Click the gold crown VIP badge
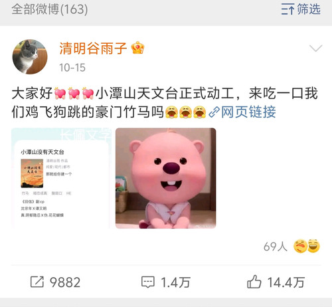Screen dimensions: 332x307 (x=137, y=48)
